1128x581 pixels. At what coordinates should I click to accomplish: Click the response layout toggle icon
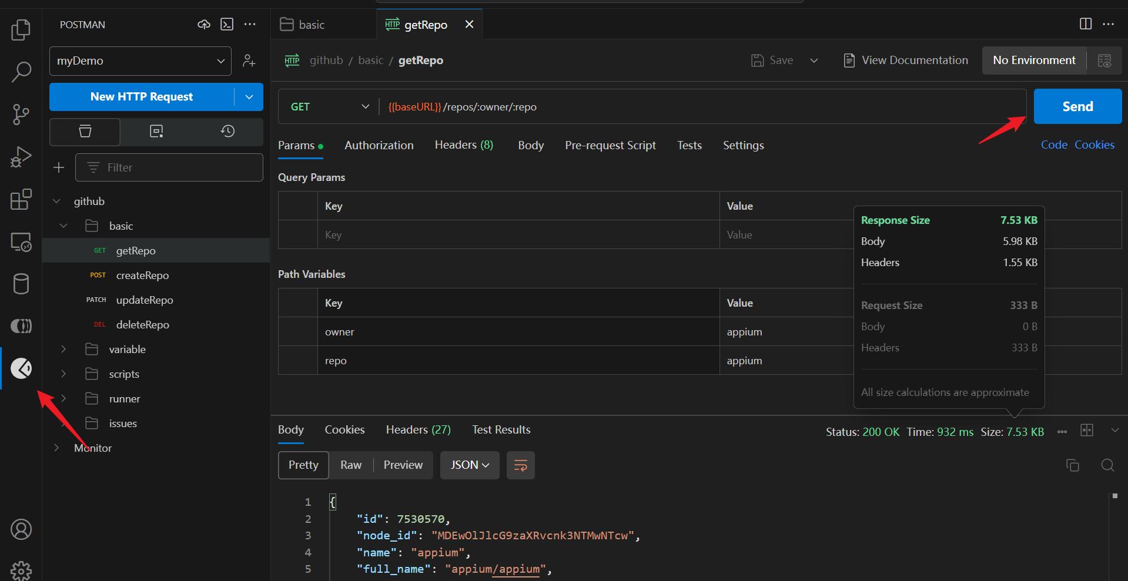1087,431
